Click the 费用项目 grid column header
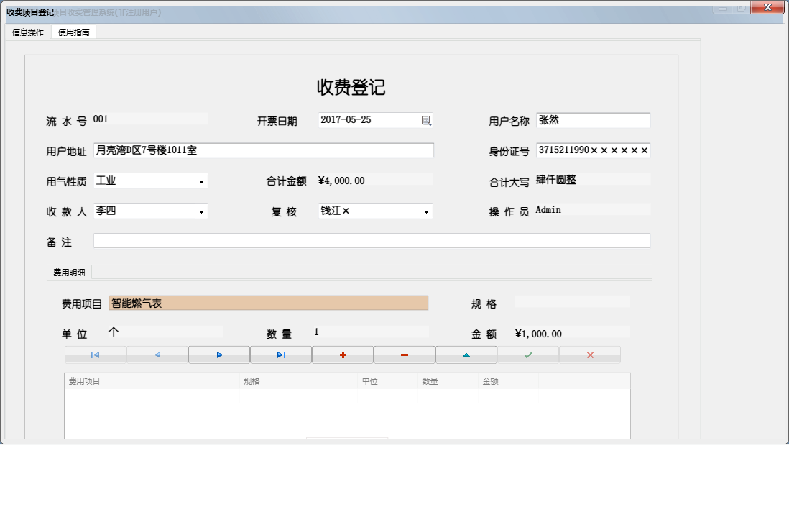 [x=152, y=381]
